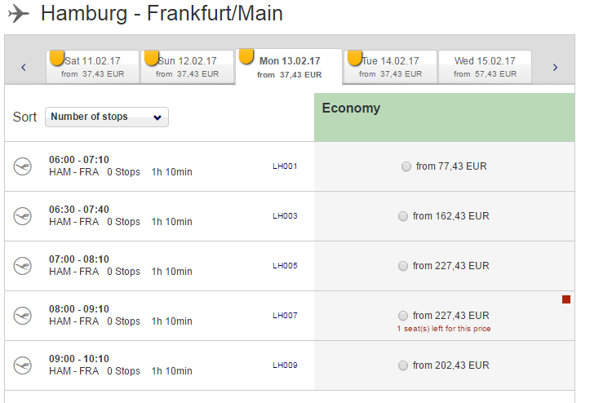Switch to the Sun 12.02.17 date tab
The height and width of the screenshot is (403, 590).
click(x=187, y=67)
